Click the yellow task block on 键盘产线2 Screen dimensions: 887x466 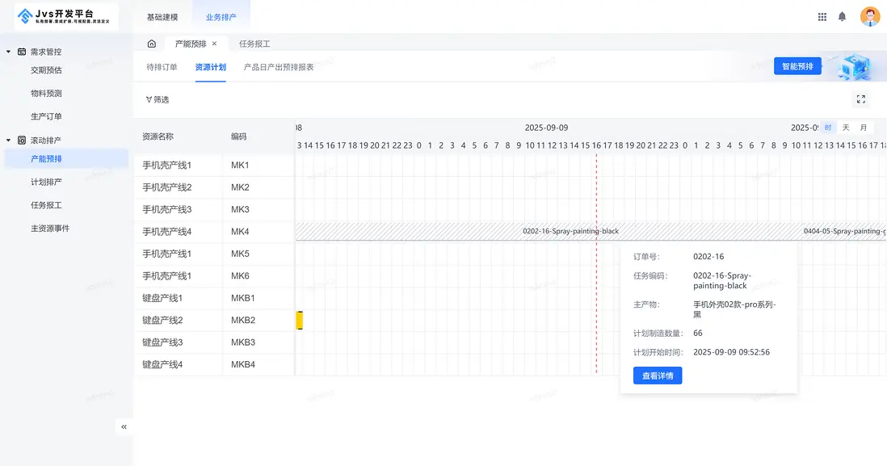tap(299, 320)
